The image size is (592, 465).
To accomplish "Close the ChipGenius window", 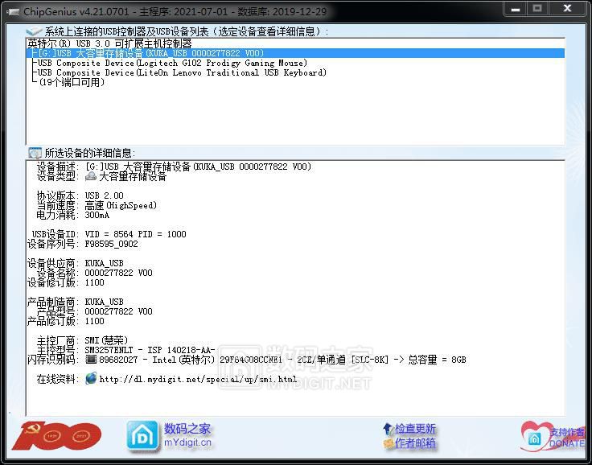I will tap(567, 9).
